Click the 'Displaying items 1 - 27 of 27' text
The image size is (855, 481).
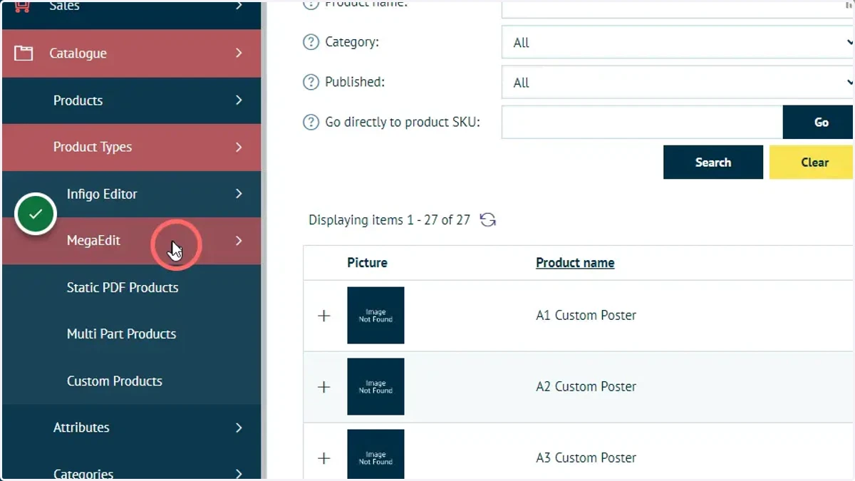click(389, 220)
